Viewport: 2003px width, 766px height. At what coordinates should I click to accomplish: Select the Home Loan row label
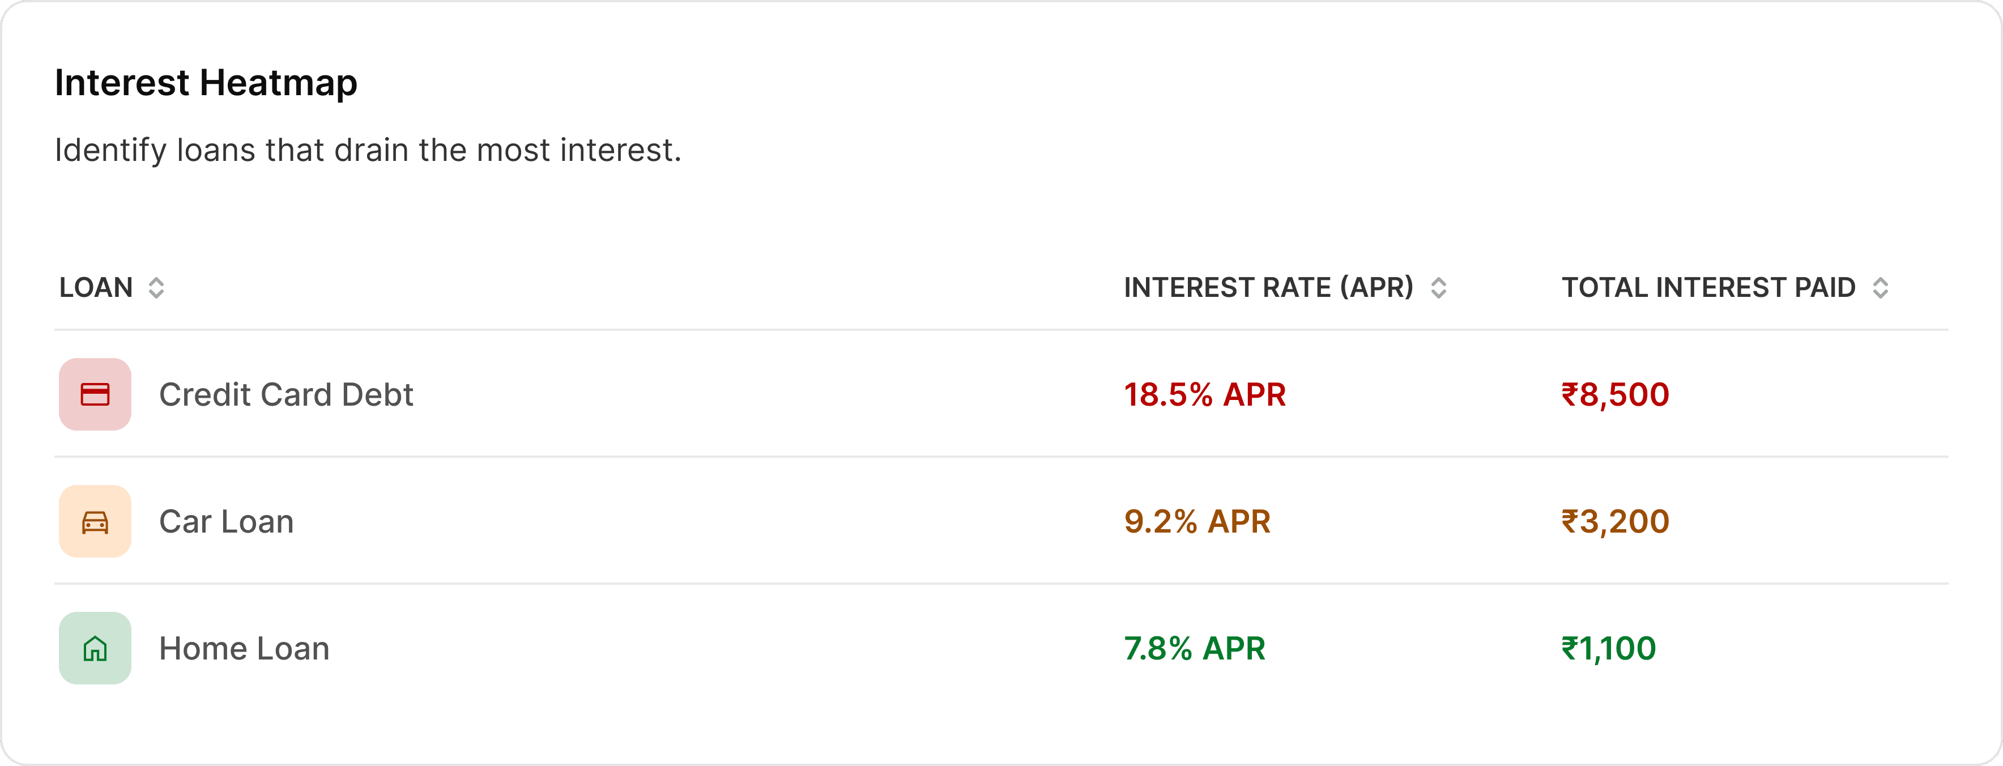click(x=244, y=649)
